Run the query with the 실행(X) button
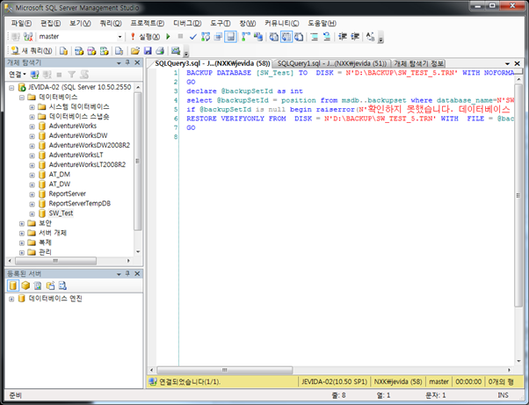This screenshot has height=405, width=529. (145, 36)
